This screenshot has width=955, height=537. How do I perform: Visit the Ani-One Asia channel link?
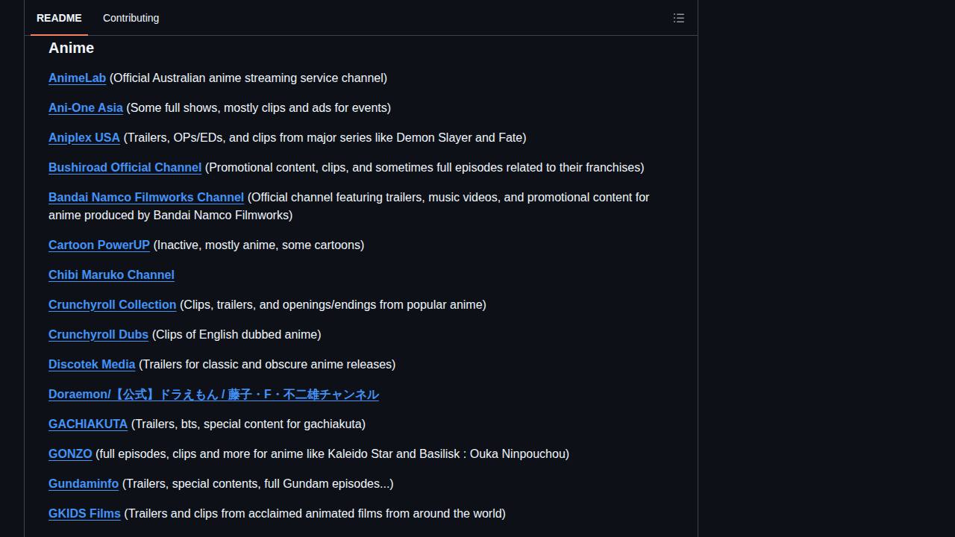pos(86,108)
